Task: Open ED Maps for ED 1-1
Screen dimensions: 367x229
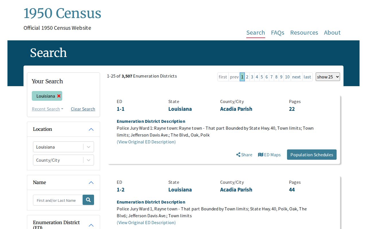Action: pyautogui.click(x=269, y=155)
